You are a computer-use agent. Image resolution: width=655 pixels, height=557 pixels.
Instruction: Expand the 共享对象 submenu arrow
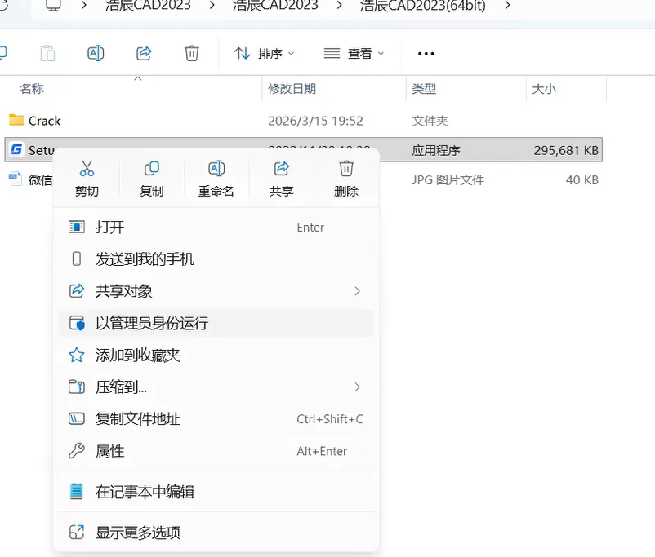click(x=357, y=291)
